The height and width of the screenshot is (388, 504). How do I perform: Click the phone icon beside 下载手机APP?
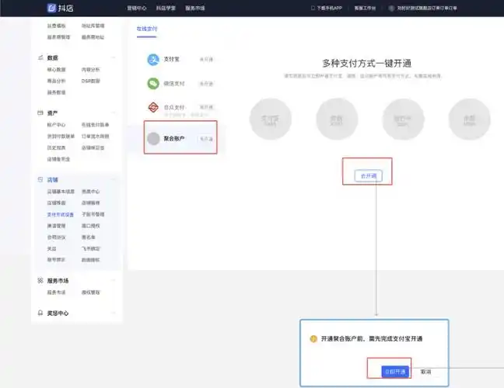pos(313,8)
